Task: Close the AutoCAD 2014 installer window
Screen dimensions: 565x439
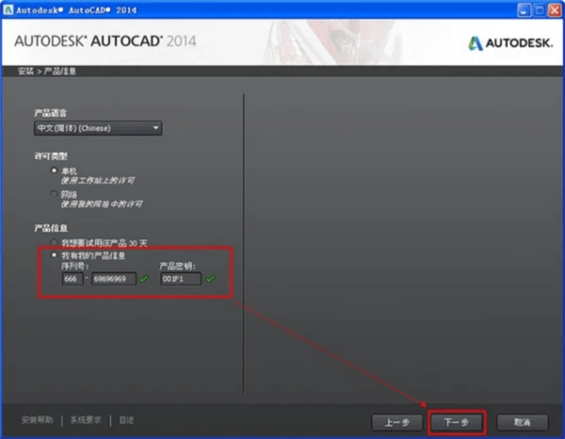Action: [x=555, y=10]
